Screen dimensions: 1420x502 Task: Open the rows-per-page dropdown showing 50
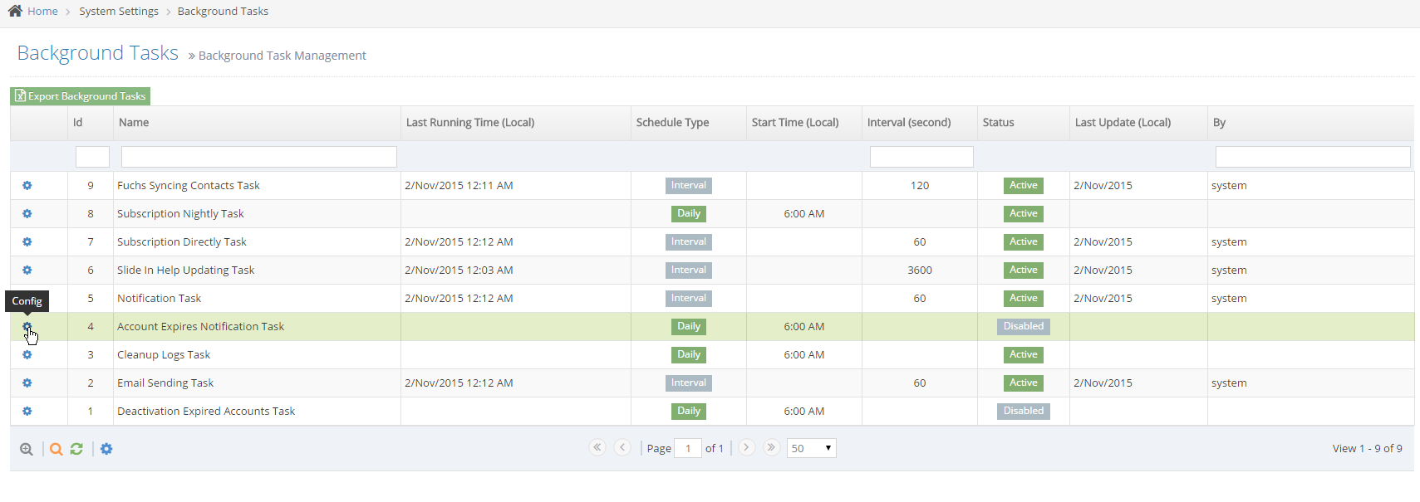(x=811, y=448)
